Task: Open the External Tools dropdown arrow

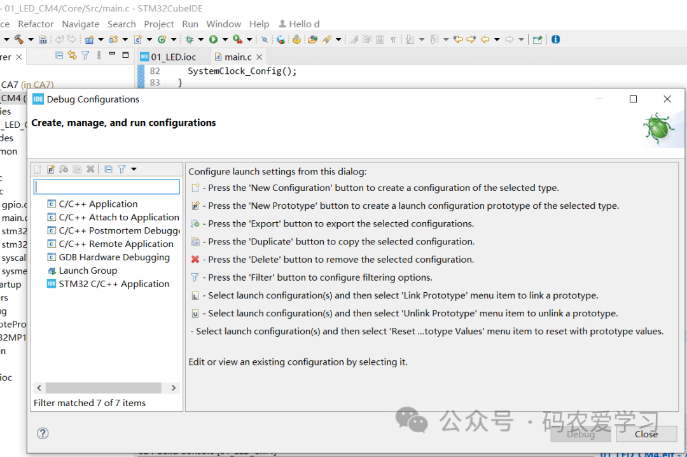Action: click(249, 39)
